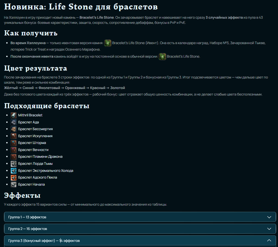
Task: Click the Mithril Bracelet item name
Action: pyautogui.click(x=30, y=115)
